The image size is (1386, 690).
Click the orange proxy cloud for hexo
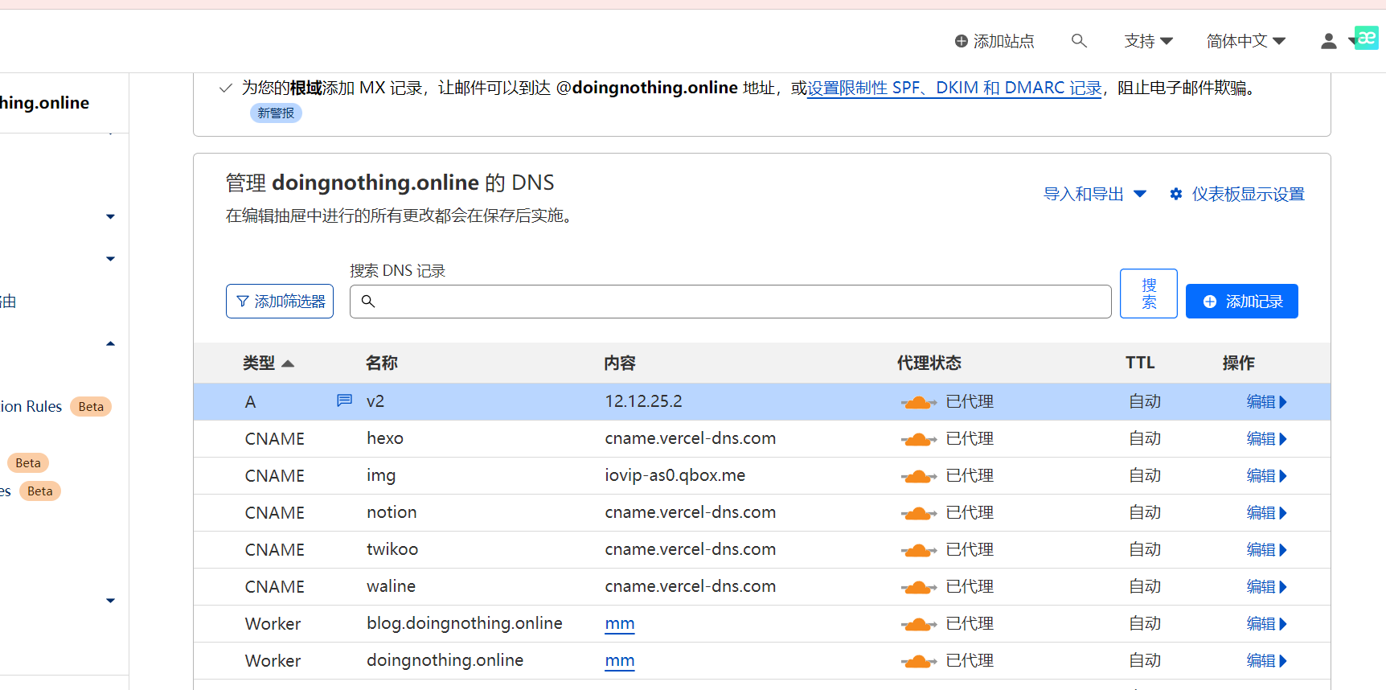tap(918, 439)
